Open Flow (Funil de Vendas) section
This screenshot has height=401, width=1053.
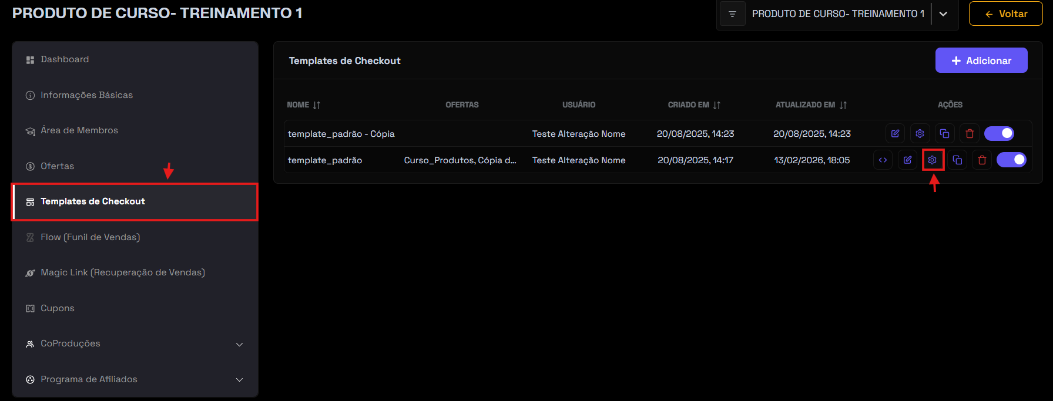(x=90, y=237)
